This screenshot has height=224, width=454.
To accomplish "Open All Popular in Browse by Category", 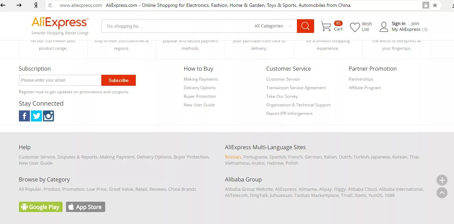I will pyautogui.click(x=30, y=189).
